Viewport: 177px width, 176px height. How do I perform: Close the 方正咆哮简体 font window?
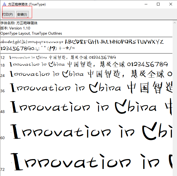171,4
